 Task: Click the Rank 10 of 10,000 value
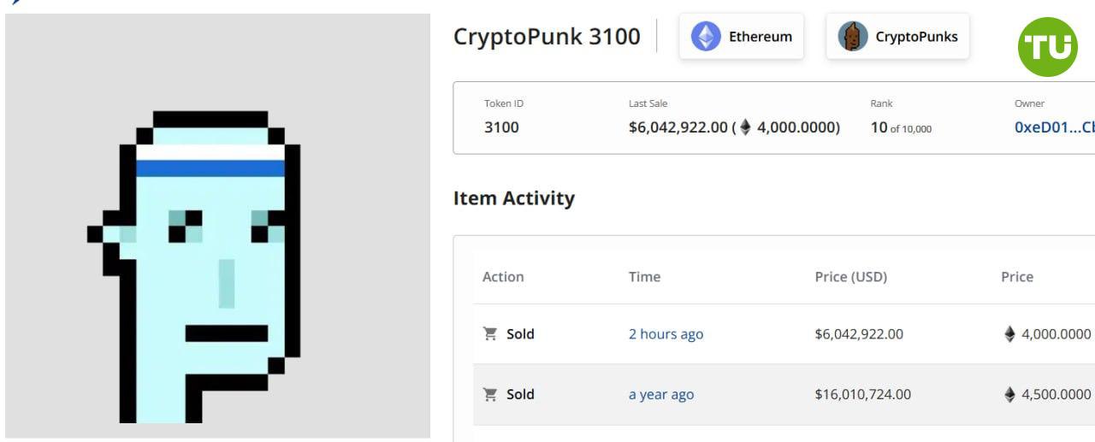(x=901, y=128)
